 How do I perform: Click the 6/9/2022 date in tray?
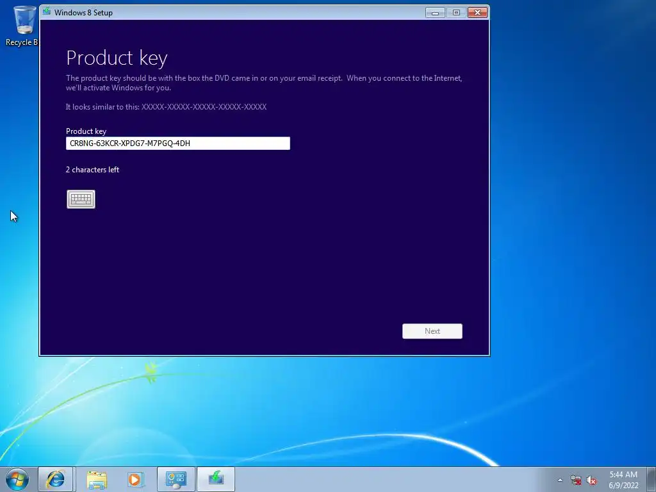623,486
